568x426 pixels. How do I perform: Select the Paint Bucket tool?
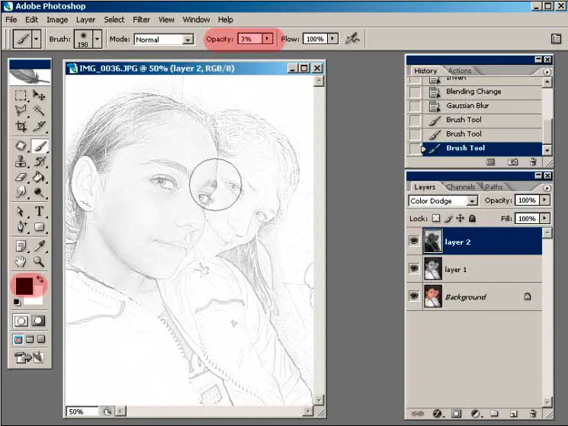click(39, 177)
